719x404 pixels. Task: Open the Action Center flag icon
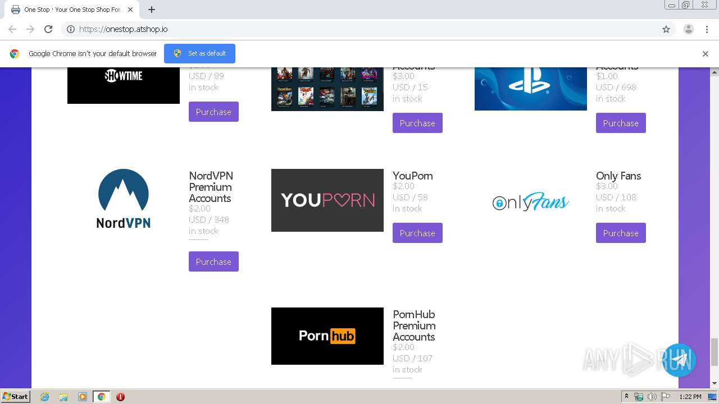[x=665, y=397]
